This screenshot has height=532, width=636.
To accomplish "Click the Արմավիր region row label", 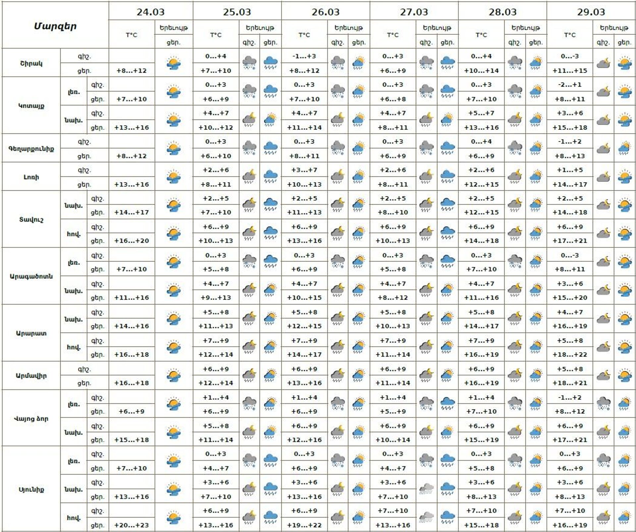I will coord(31,376).
